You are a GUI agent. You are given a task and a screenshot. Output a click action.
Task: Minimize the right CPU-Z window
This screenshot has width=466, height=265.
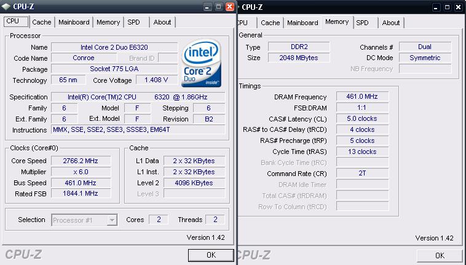436,7
